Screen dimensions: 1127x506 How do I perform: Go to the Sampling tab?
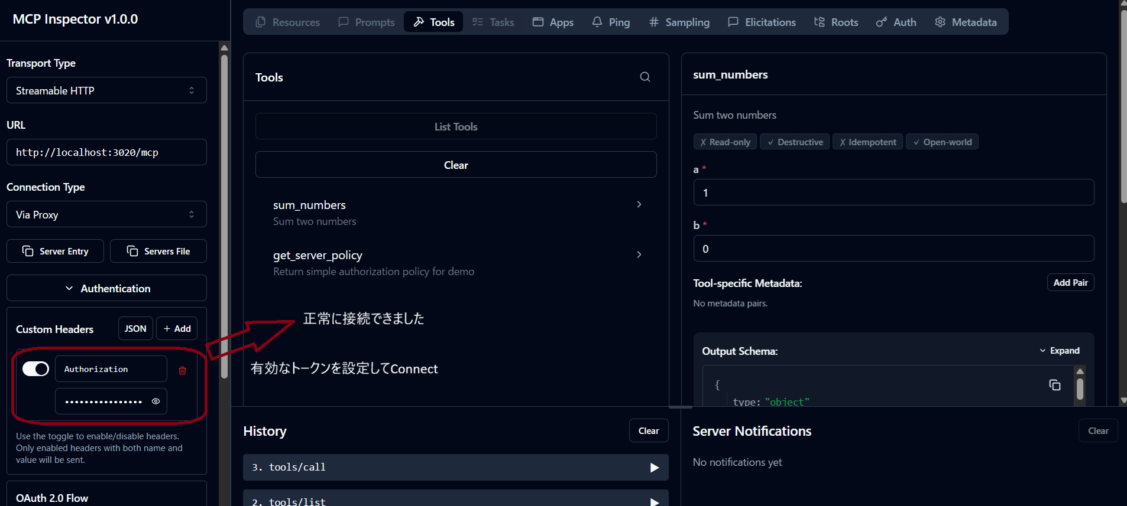[x=679, y=22]
